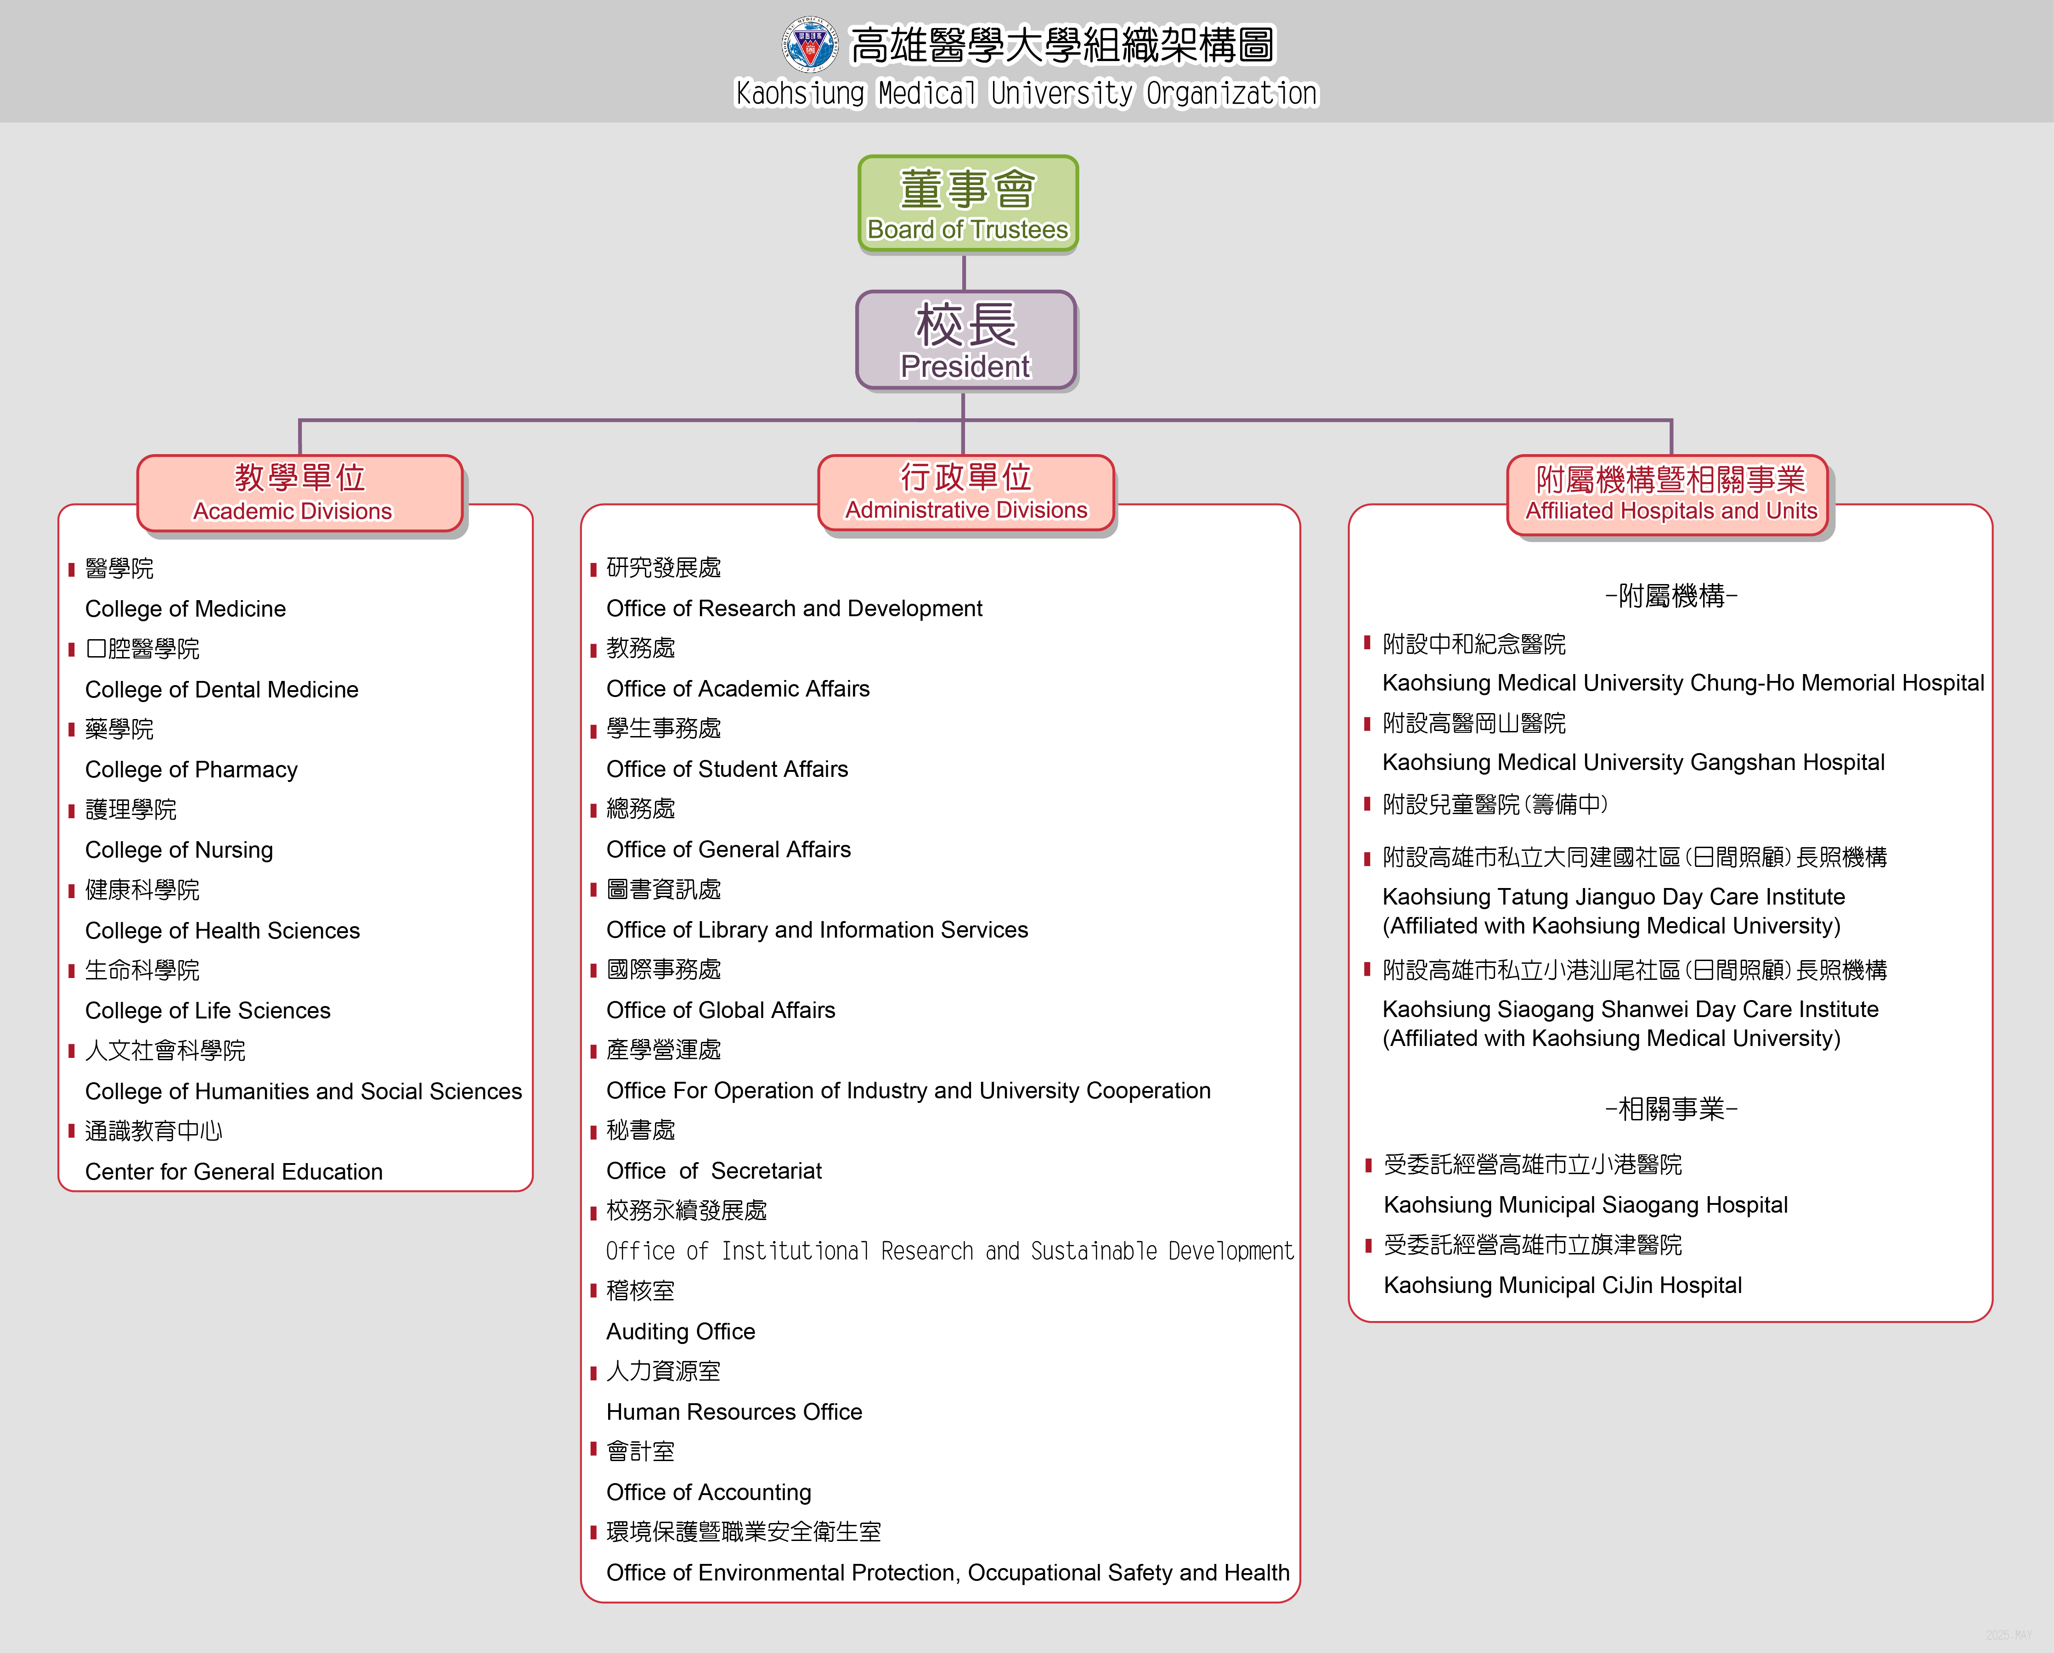Select College of Pharmacy
Image resolution: width=2054 pixels, height=1653 pixels.
pos(192,770)
